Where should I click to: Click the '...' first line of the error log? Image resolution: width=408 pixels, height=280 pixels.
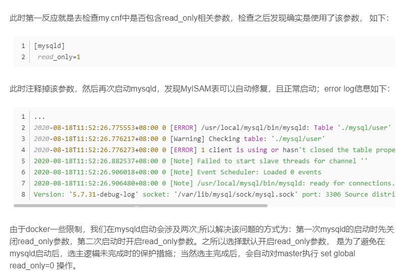coord(39,117)
